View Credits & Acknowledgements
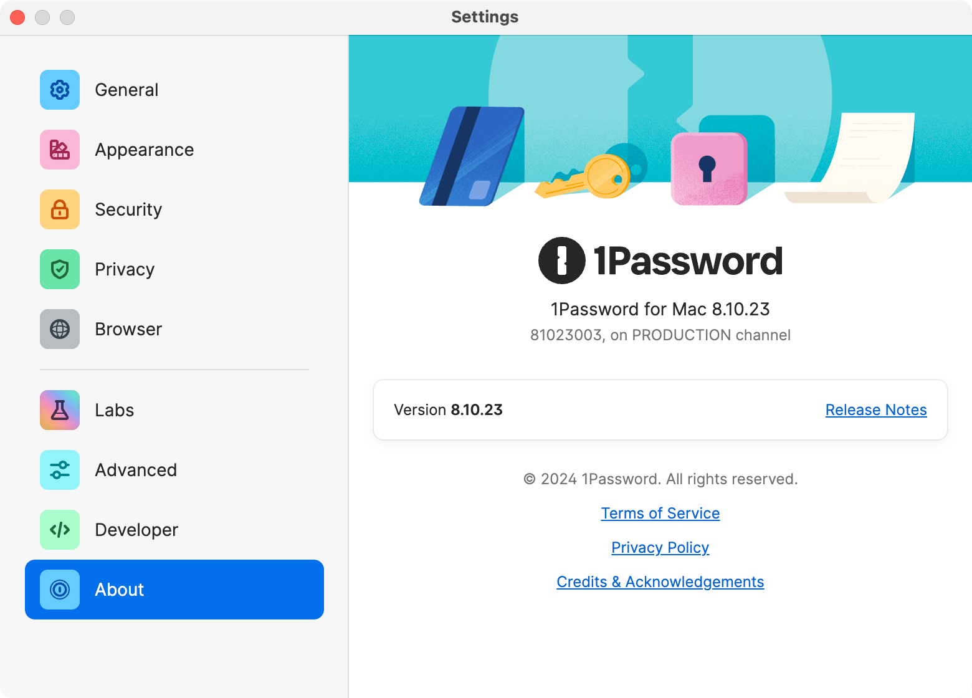This screenshot has width=972, height=698. click(660, 582)
